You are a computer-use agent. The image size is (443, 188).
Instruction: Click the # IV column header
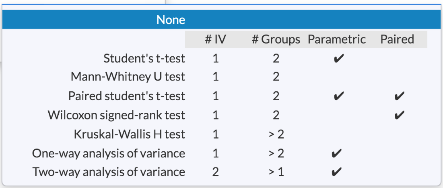point(216,39)
